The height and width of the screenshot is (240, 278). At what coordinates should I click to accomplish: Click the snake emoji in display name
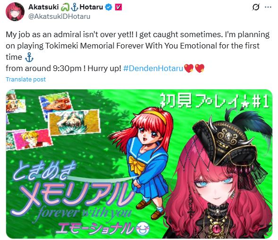(65, 8)
